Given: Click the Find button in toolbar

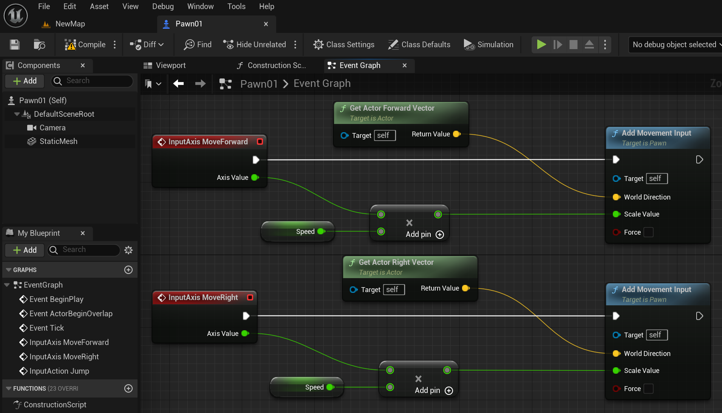Looking at the screenshot, I should click(x=198, y=45).
